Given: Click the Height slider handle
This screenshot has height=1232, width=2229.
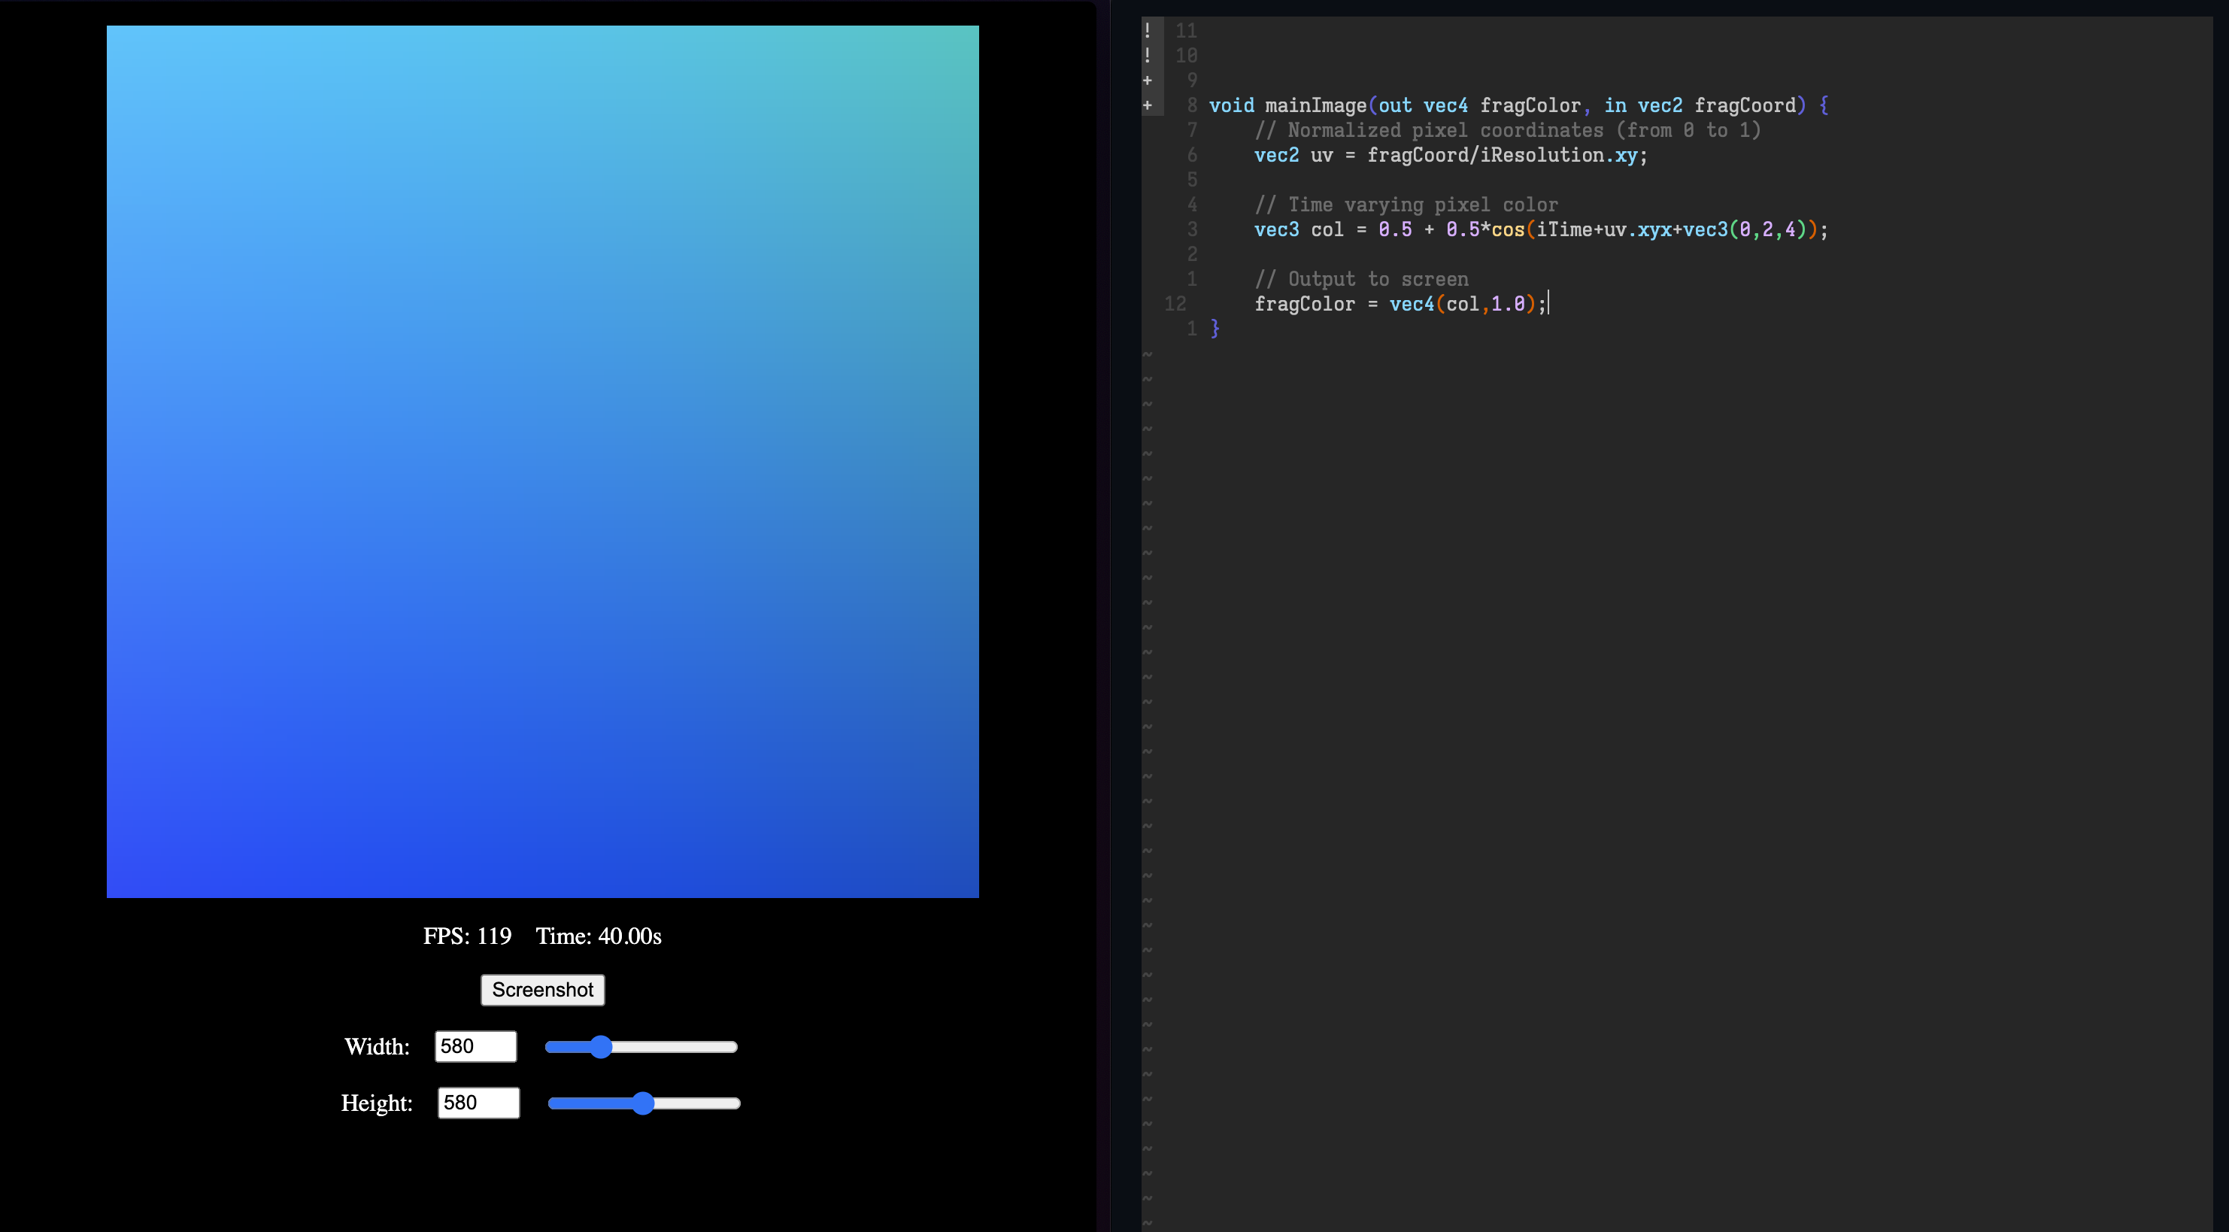Looking at the screenshot, I should 644,1103.
